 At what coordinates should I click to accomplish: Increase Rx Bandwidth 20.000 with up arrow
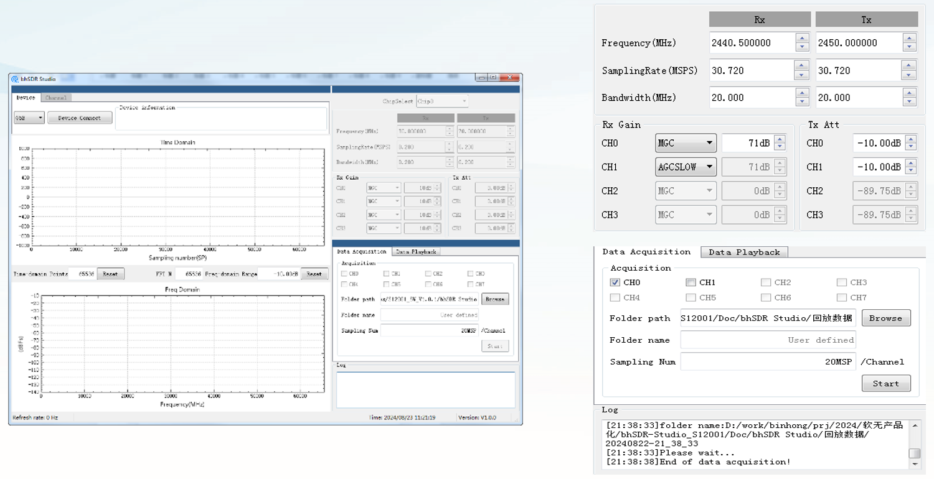coord(803,92)
